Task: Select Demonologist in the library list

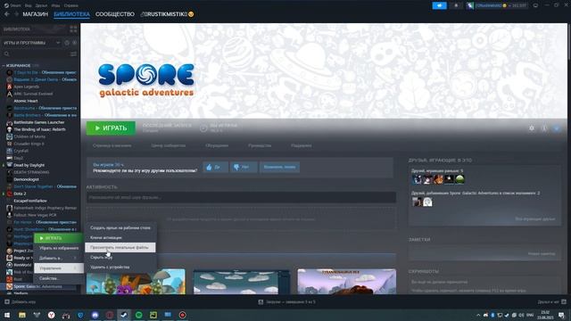Action: click(26, 179)
